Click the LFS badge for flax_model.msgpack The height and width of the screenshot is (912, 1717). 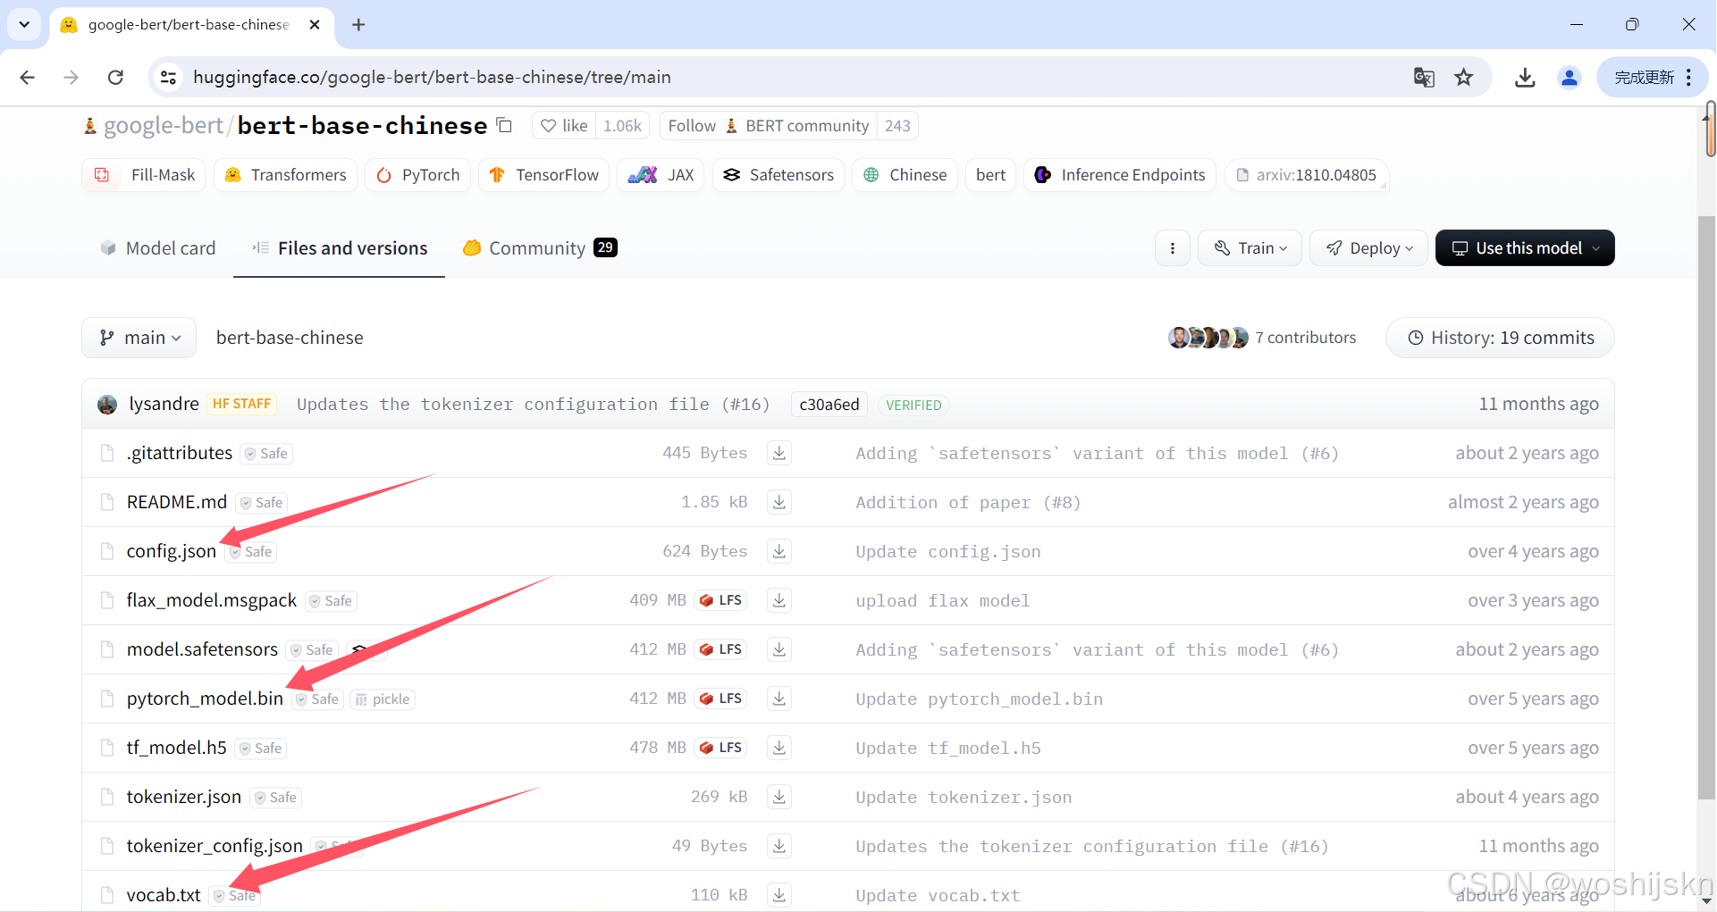720,600
